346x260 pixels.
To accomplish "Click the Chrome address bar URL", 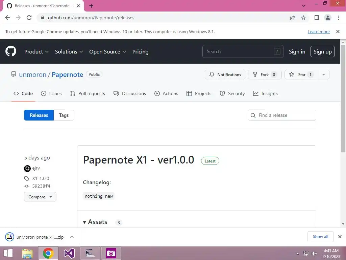I will coord(91,18).
